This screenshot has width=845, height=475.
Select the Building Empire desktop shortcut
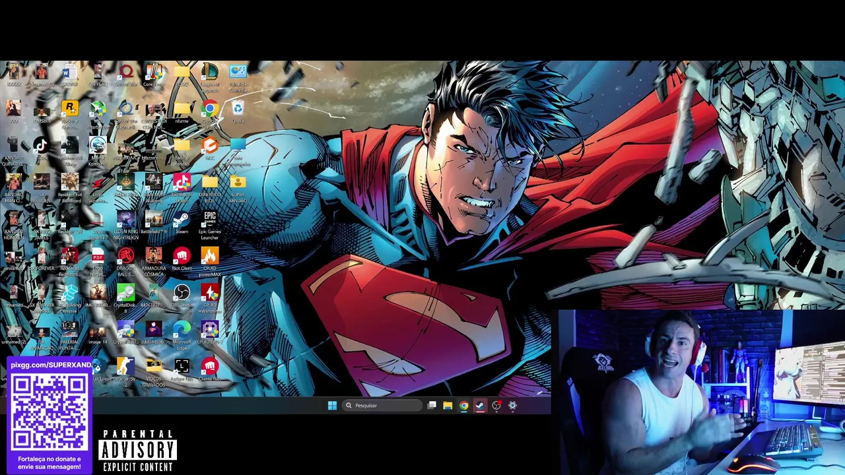click(70, 300)
